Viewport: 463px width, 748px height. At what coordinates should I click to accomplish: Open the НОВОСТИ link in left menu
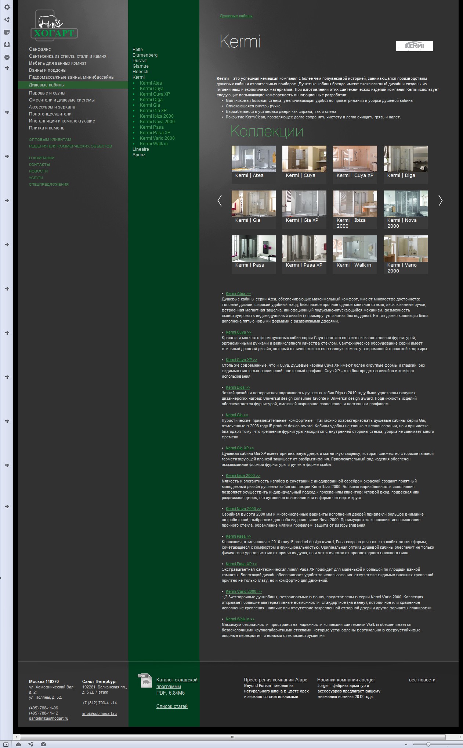tap(38, 171)
